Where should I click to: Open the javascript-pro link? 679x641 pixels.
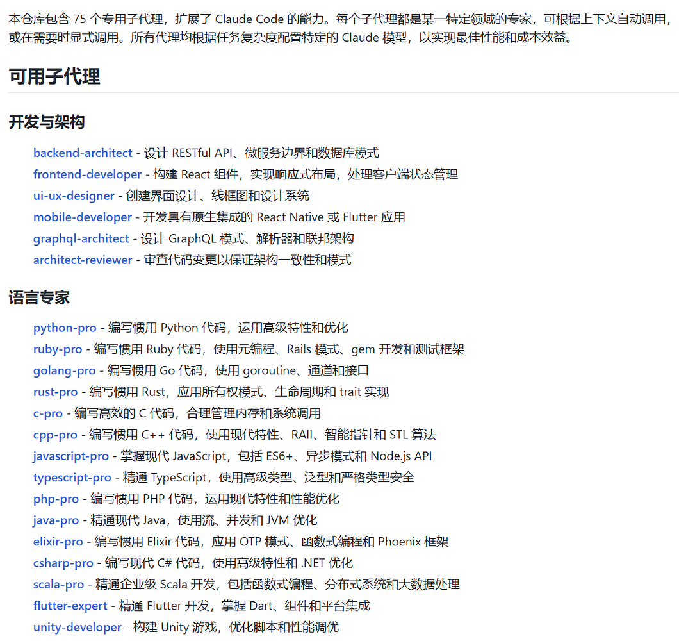(x=71, y=456)
